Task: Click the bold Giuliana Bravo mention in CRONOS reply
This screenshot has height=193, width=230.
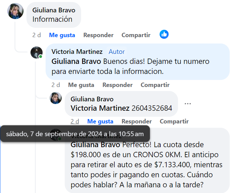Action: click(x=95, y=145)
